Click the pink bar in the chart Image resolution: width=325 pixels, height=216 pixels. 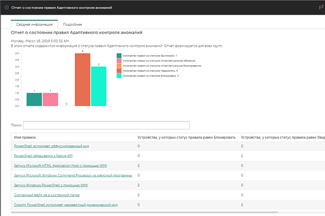pos(50,99)
